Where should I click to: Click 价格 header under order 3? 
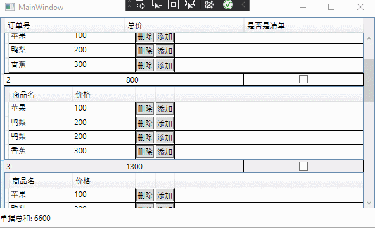pos(103,181)
